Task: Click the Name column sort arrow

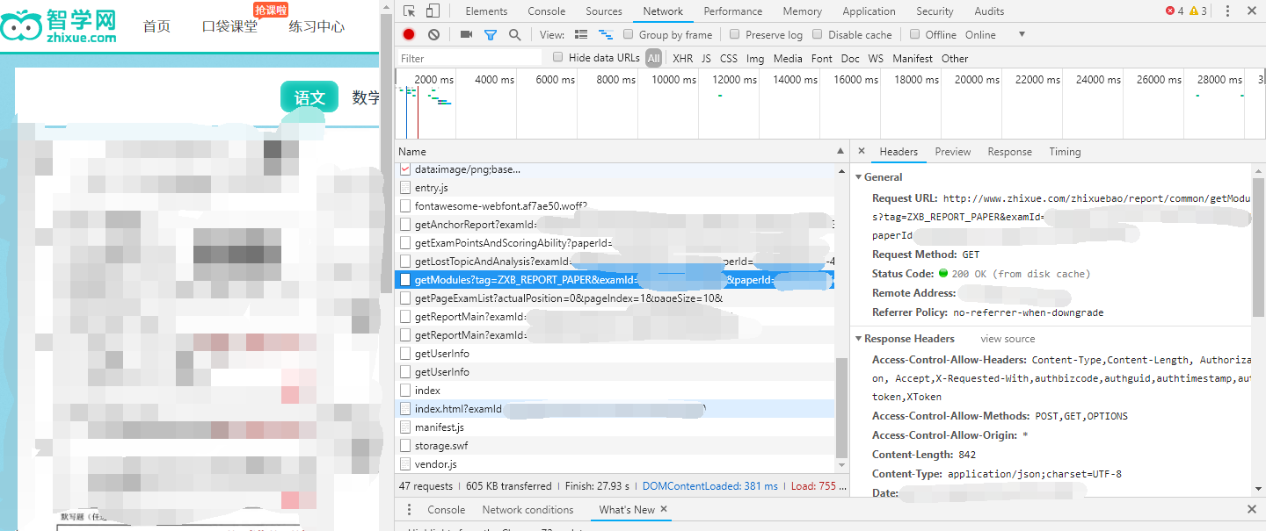Action: [x=840, y=151]
